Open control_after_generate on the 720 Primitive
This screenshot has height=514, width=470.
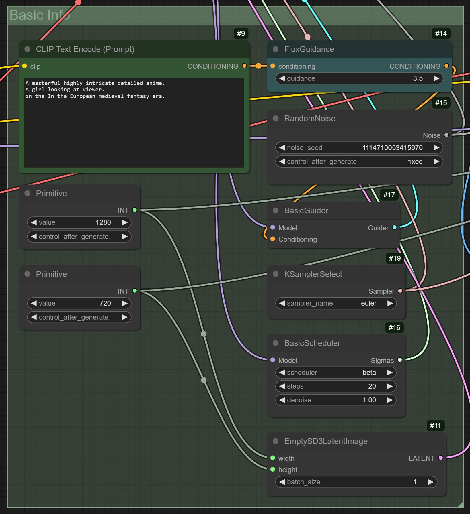[x=79, y=317]
